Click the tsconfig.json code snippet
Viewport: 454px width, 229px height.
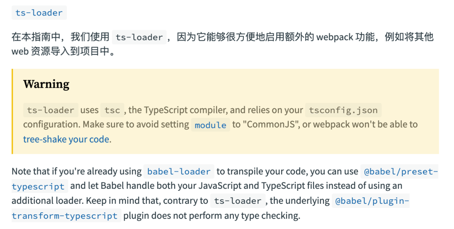[x=343, y=110]
